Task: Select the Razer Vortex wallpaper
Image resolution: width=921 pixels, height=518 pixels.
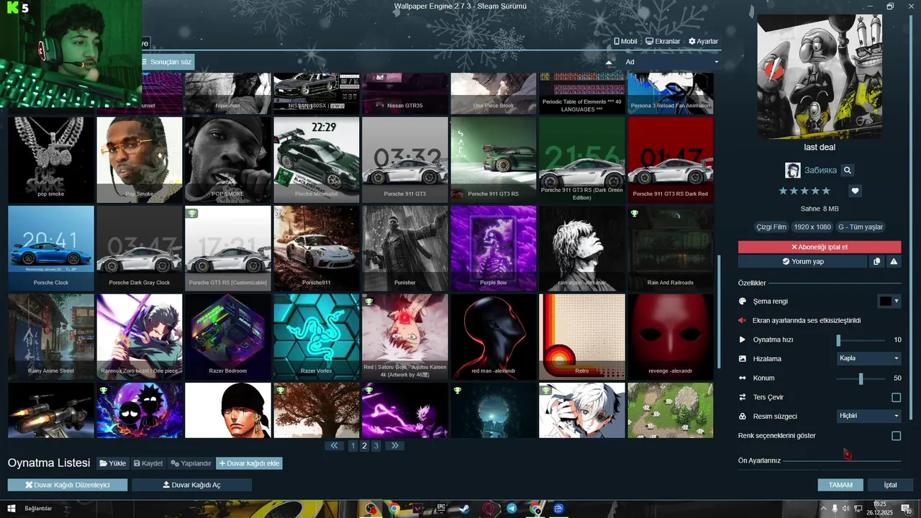Action: coord(316,337)
